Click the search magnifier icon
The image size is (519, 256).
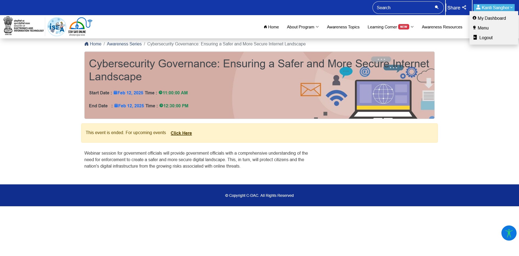(436, 7)
